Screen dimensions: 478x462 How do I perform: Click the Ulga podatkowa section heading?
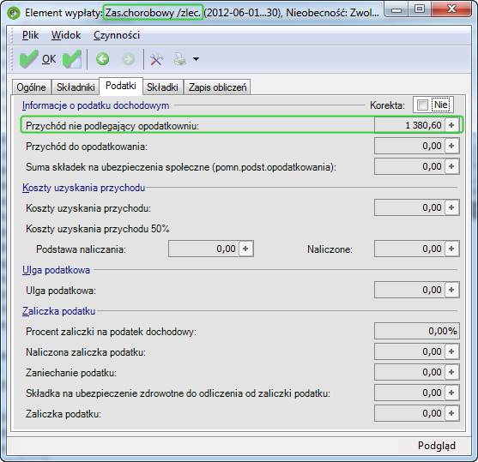[x=56, y=270]
